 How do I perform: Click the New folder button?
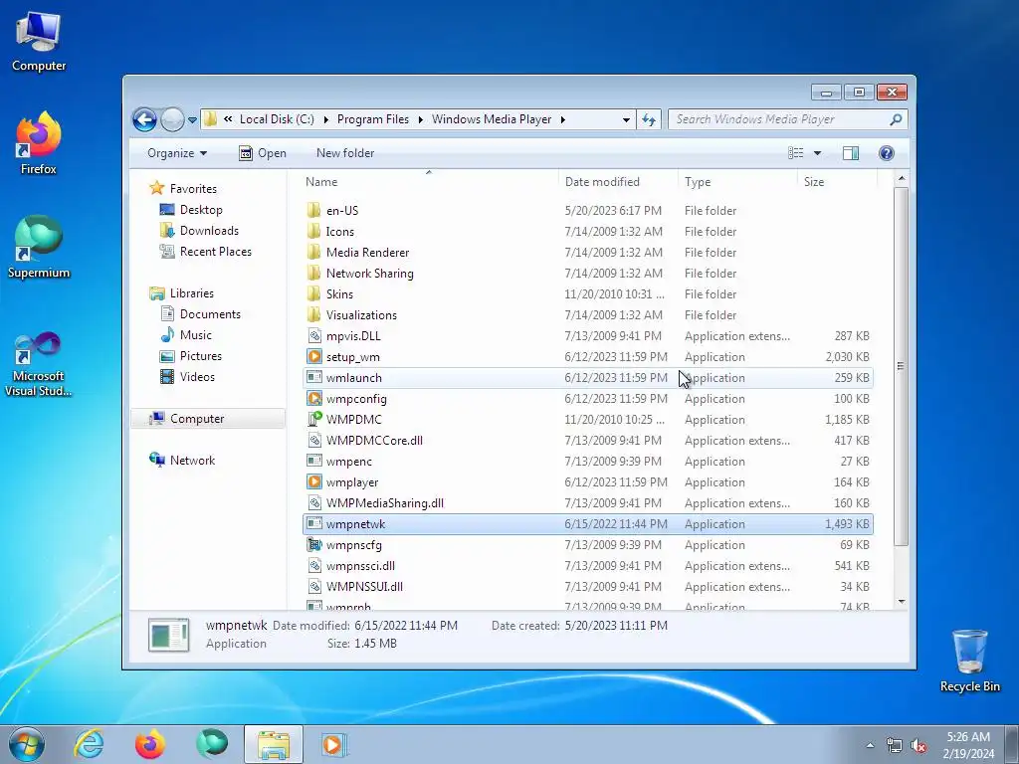click(x=345, y=153)
